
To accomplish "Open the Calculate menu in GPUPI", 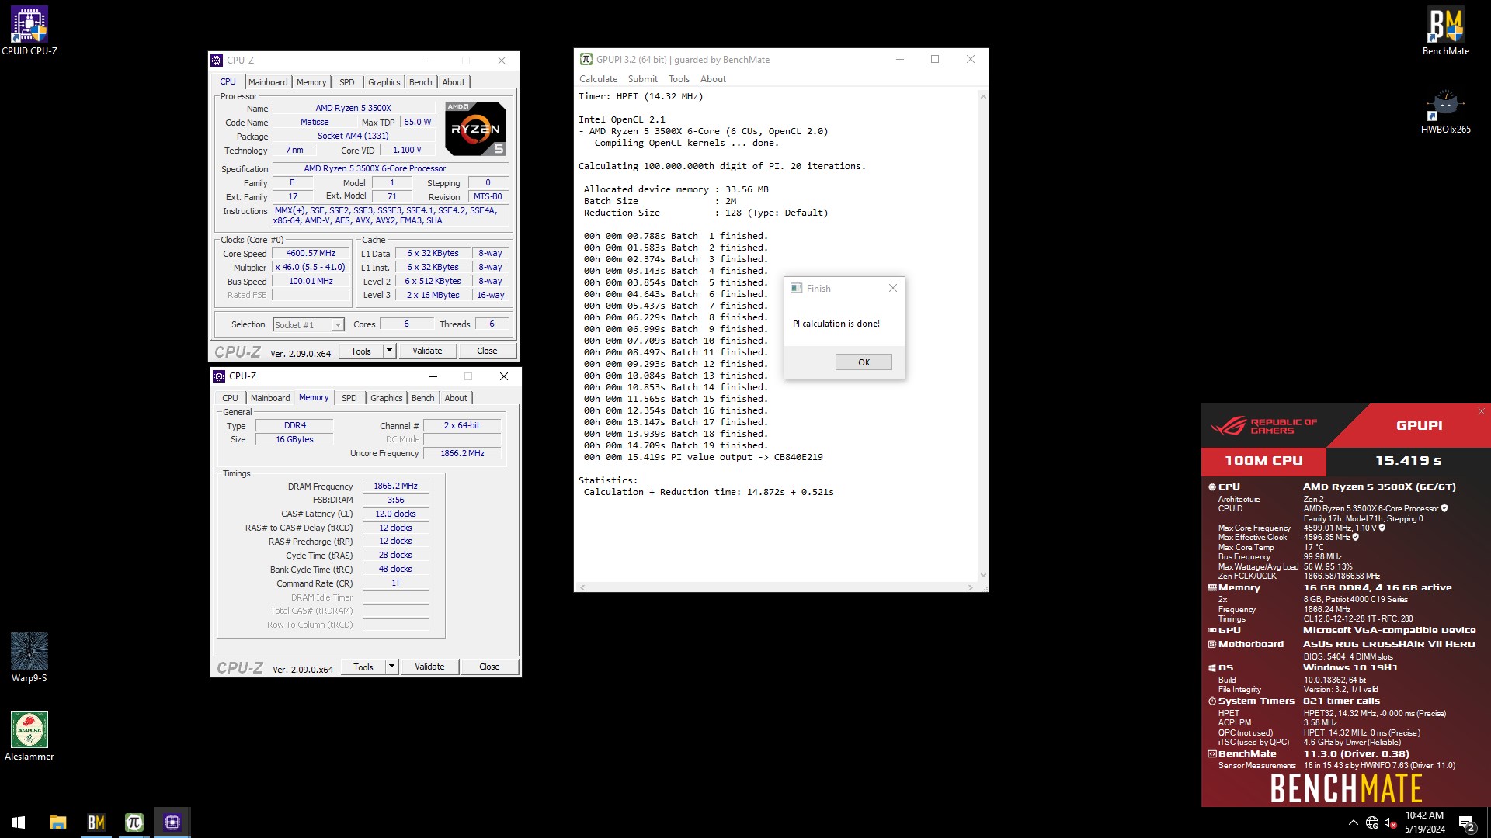I will pyautogui.click(x=598, y=79).
